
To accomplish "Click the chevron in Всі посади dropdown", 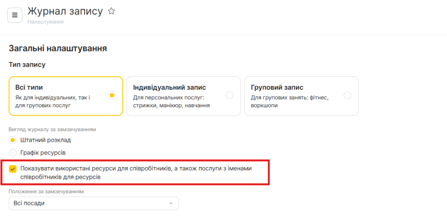I will tap(171, 204).
